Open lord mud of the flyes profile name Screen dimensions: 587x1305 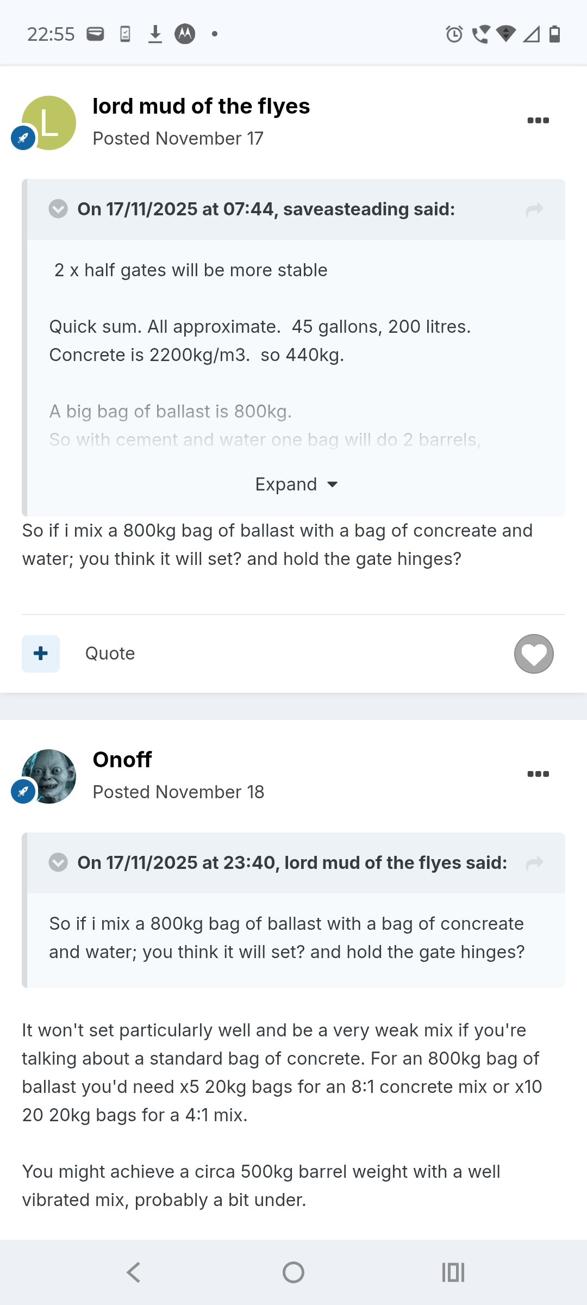pos(201,107)
